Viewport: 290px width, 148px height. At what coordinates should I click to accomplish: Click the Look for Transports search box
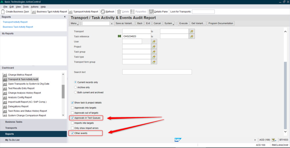coord(203,12)
